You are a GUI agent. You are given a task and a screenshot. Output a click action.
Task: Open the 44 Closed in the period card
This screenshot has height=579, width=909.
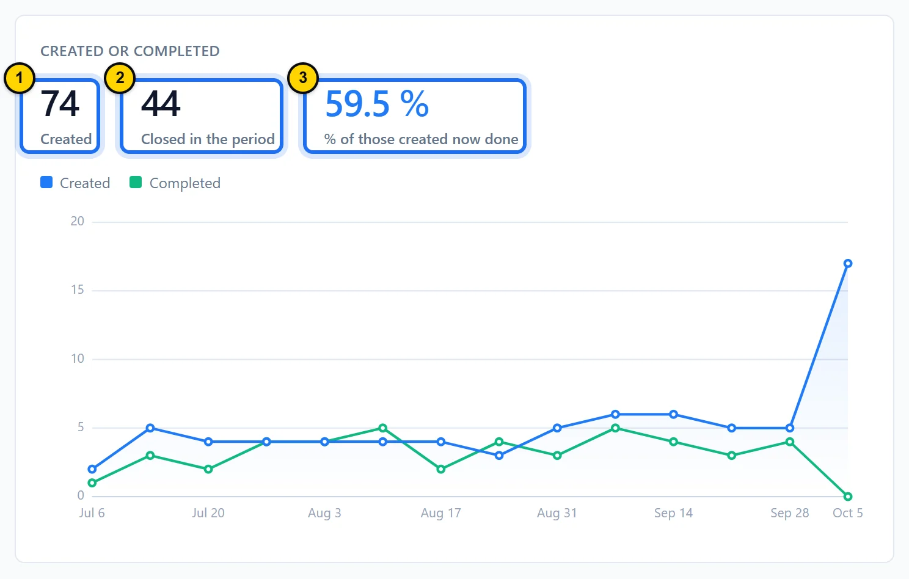pos(202,116)
